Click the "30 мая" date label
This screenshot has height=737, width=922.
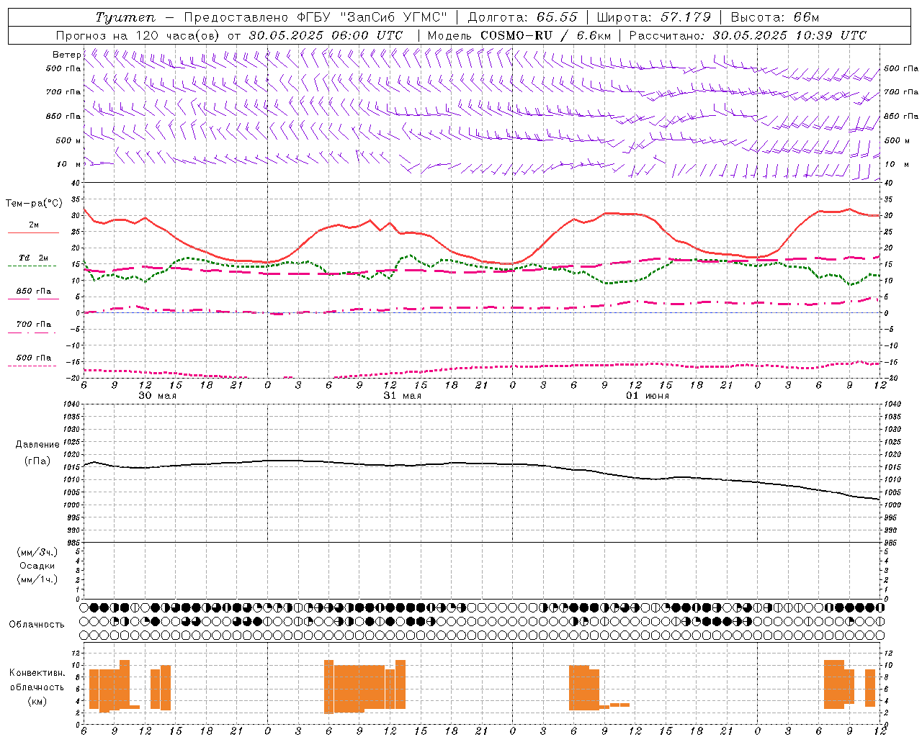158,396
